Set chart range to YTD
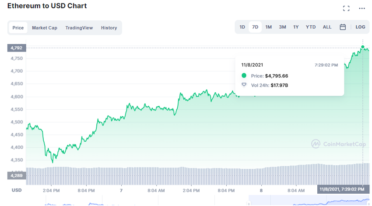372x206 pixels. [x=311, y=27]
